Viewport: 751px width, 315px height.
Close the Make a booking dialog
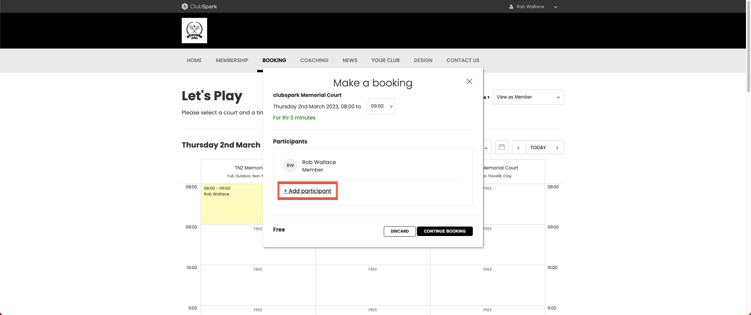(x=469, y=81)
